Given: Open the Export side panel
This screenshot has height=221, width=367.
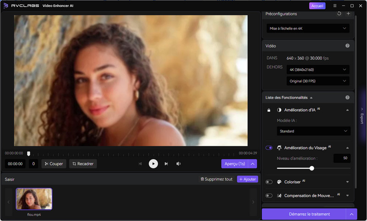Looking at the screenshot, I should point(362,115).
